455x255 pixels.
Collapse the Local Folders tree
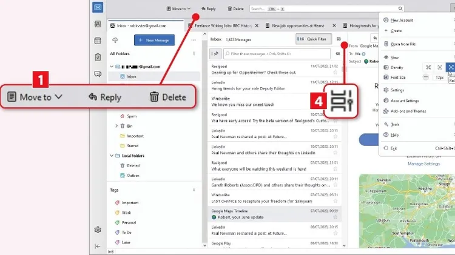[x=112, y=156]
